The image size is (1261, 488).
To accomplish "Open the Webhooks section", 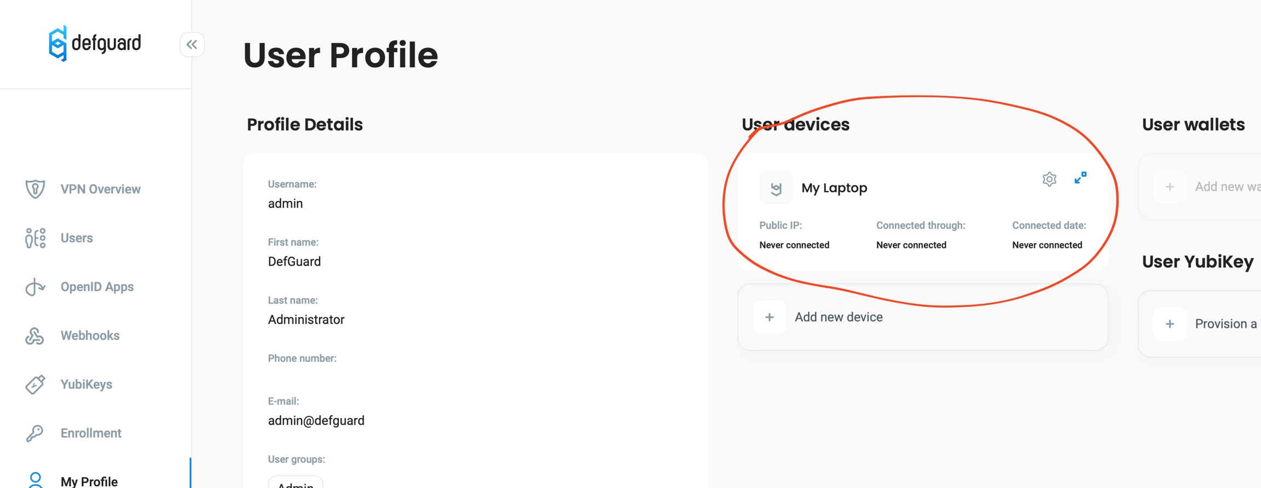I will [x=90, y=336].
